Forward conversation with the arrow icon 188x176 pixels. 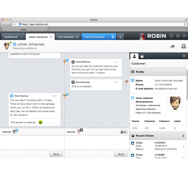coord(172,46)
